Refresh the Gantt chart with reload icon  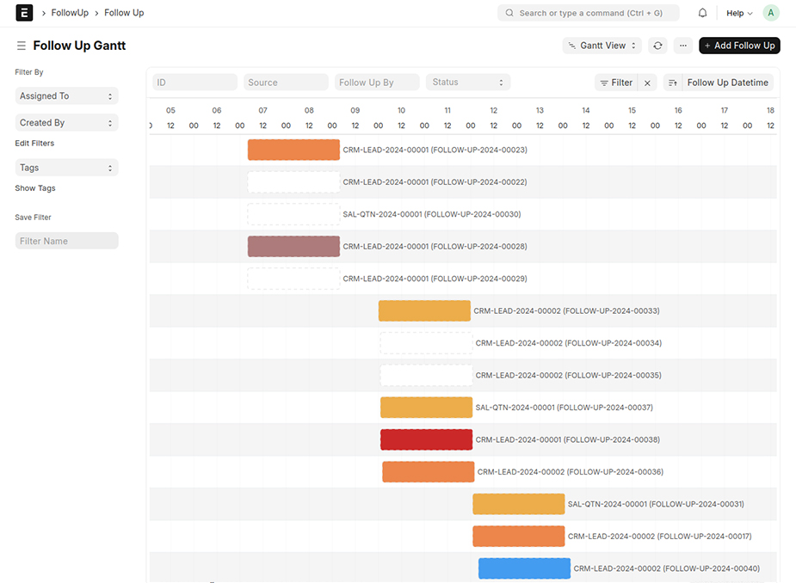pyautogui.click(x=657, y=45)
